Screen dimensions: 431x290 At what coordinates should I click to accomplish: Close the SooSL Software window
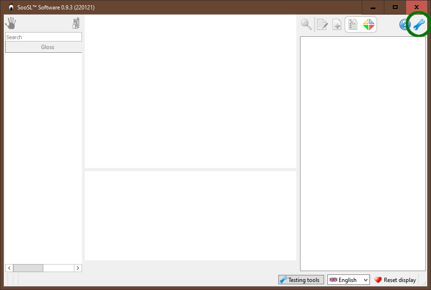point(417,8)
